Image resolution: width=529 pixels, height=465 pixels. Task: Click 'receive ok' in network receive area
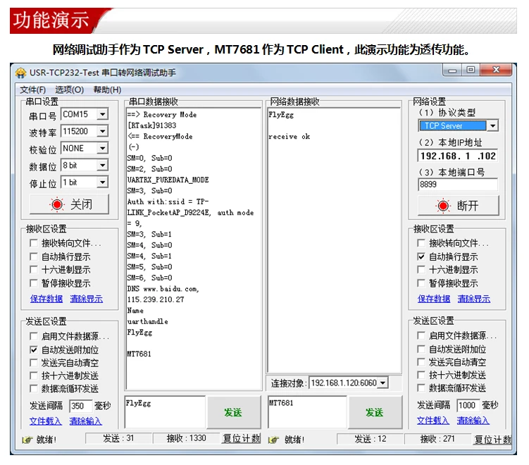tap(289, 137)
